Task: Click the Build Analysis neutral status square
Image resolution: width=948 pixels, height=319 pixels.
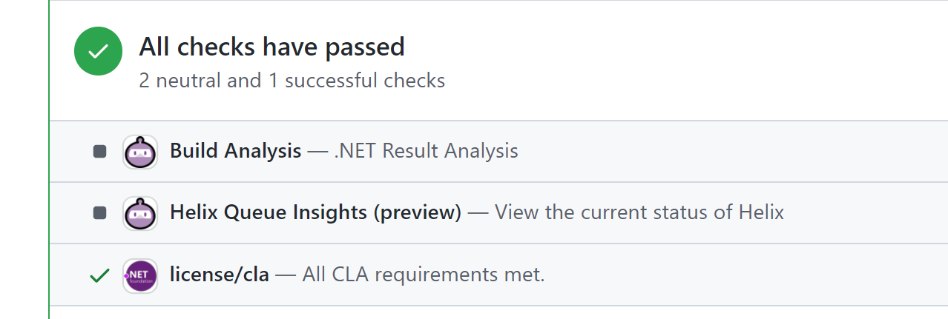Action: coord(99,152)
